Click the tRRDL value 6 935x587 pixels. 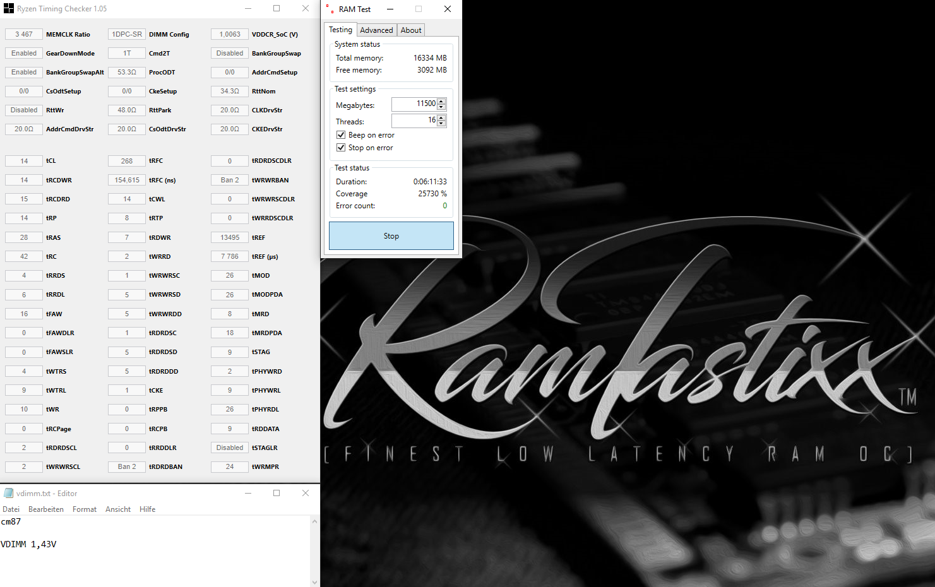[24, 295]
